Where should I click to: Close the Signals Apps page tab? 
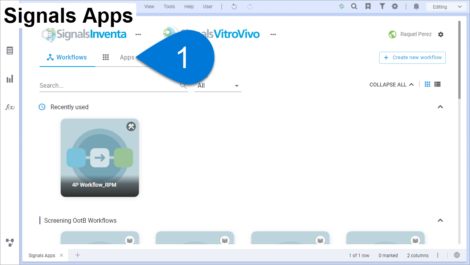tap(61, 255)
